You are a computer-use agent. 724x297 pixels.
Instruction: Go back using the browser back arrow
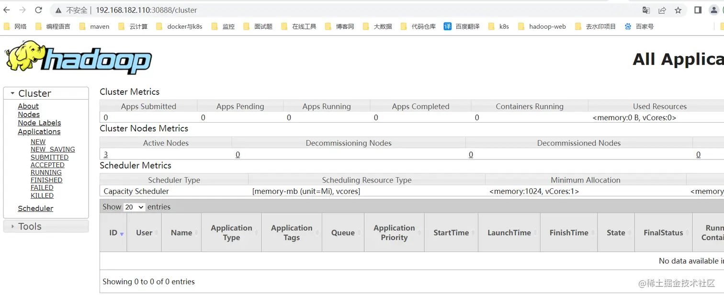point(7,10)
